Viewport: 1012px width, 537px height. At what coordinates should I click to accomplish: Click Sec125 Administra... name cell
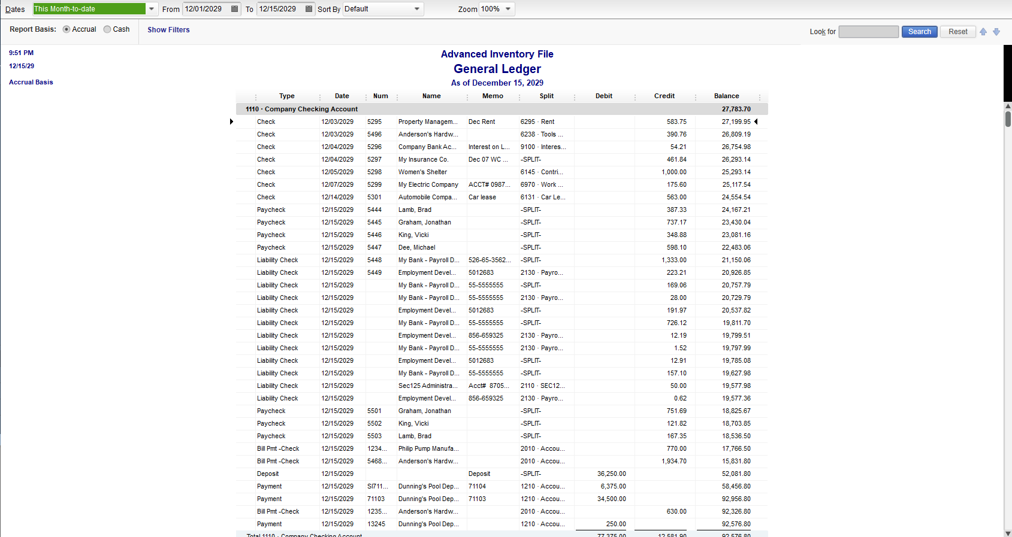click(x=428, y=386)
